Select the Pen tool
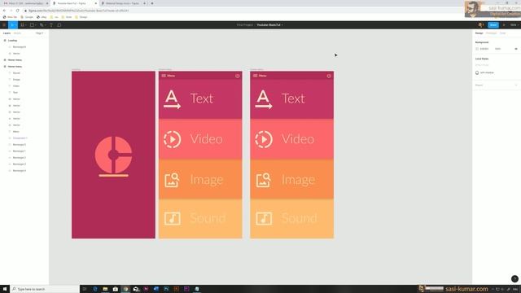Viewport: 521px width, 293px height. (x=42, y=25)
